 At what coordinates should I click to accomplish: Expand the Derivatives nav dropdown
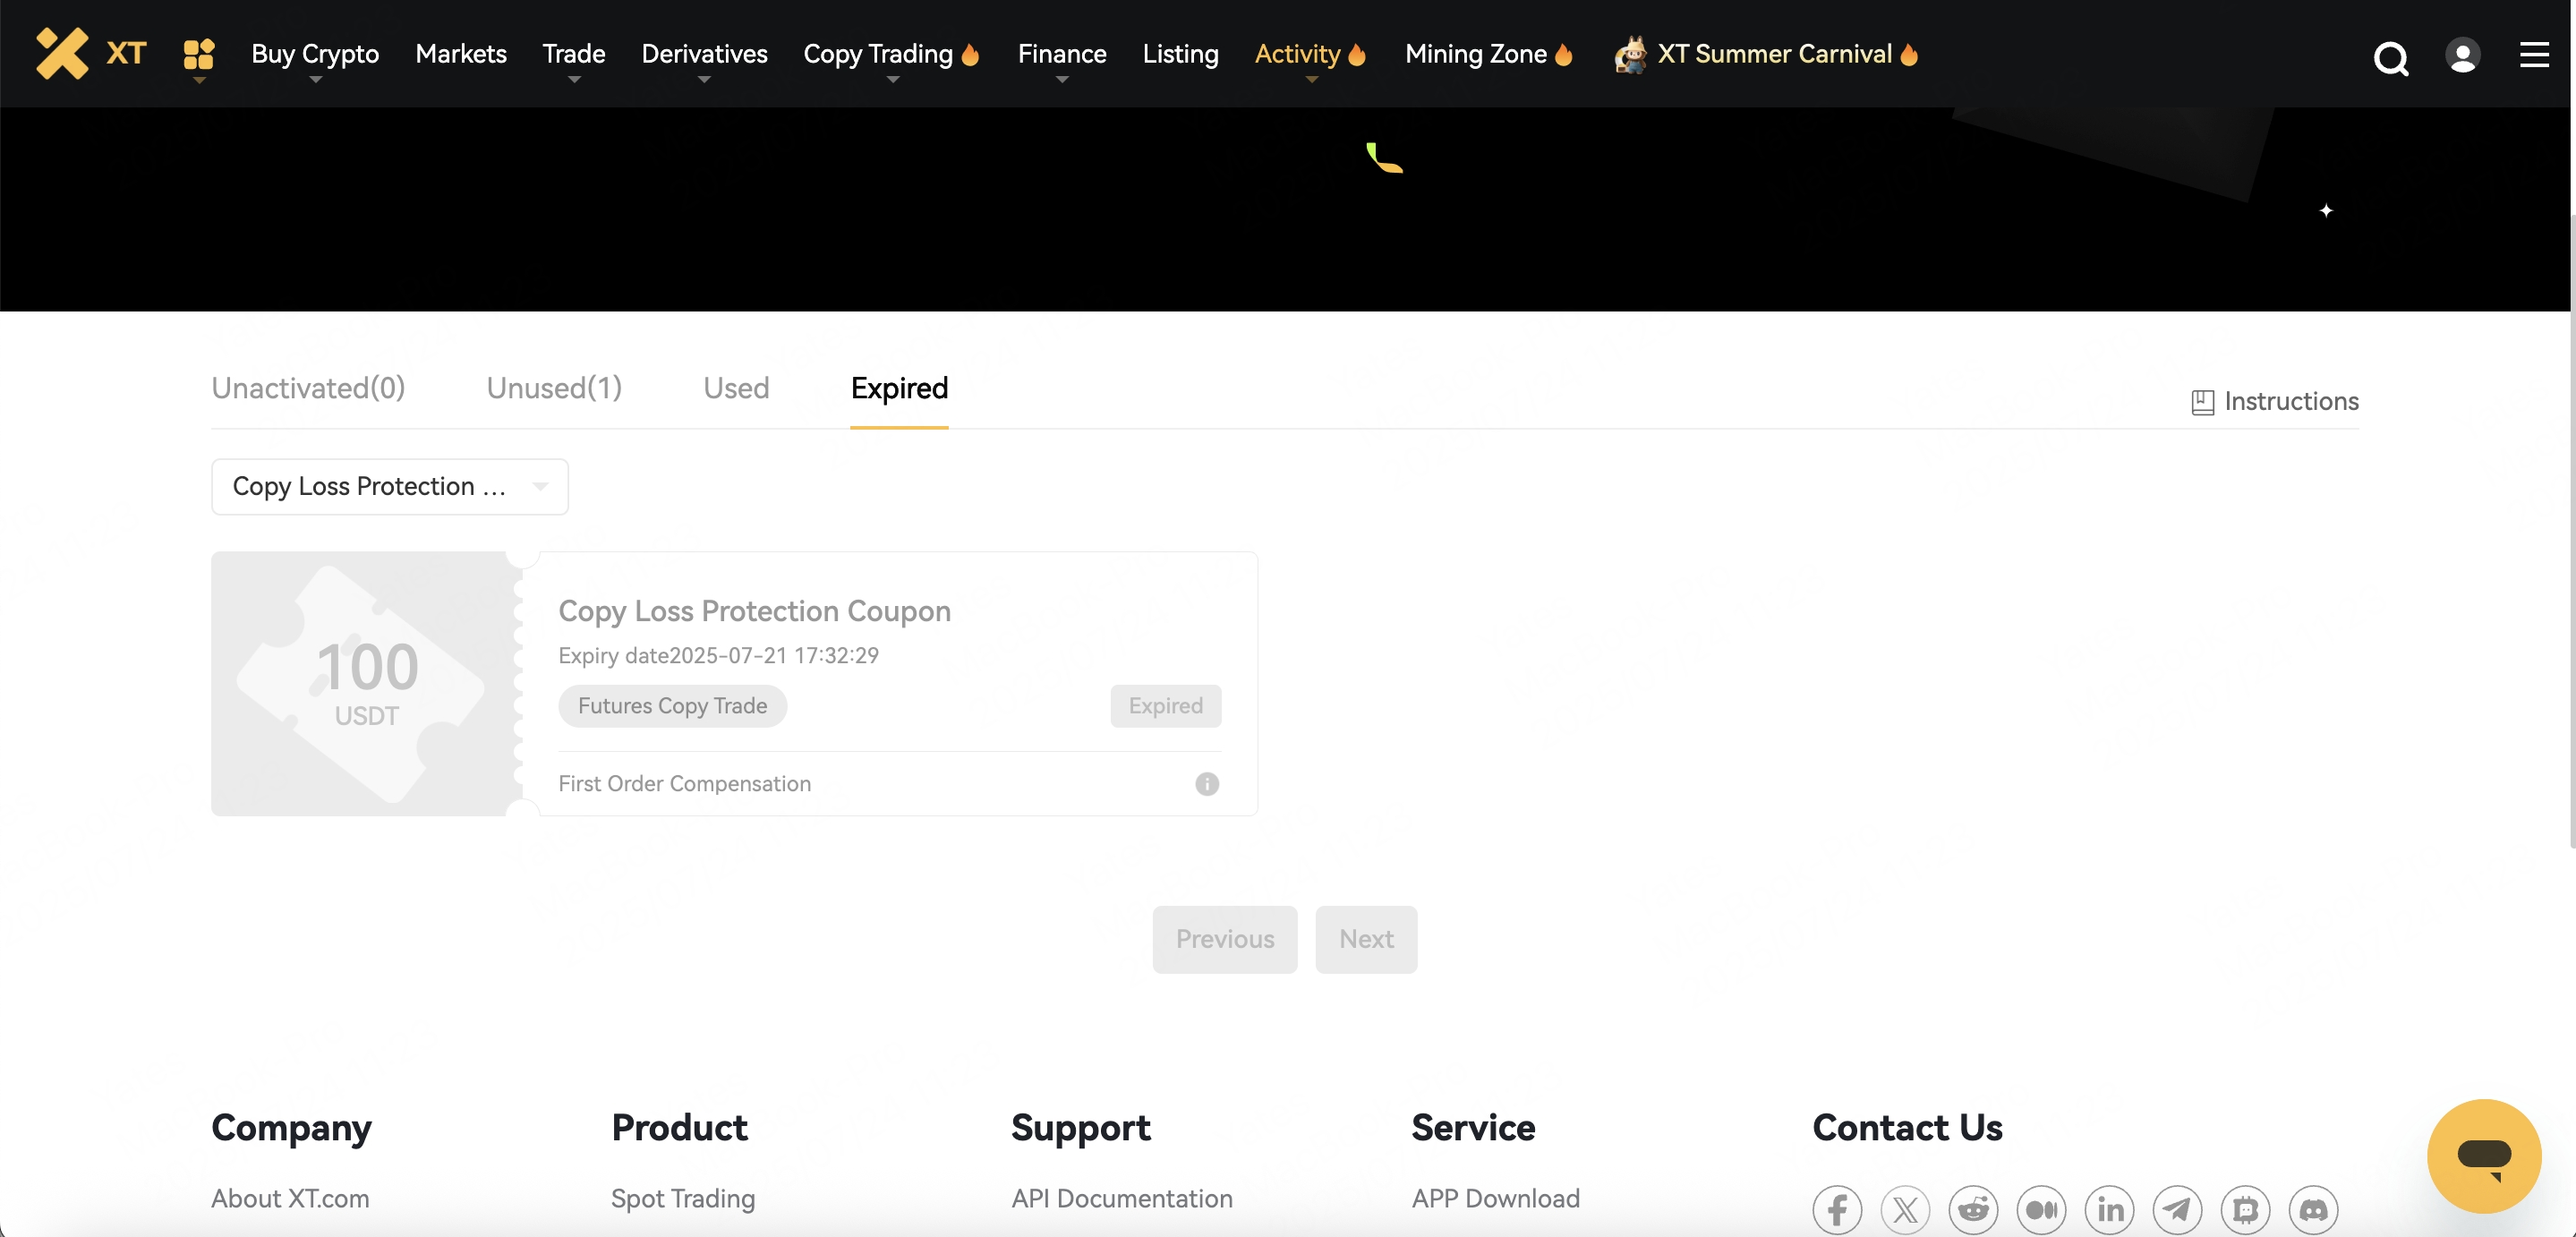(x=704, y=54)
